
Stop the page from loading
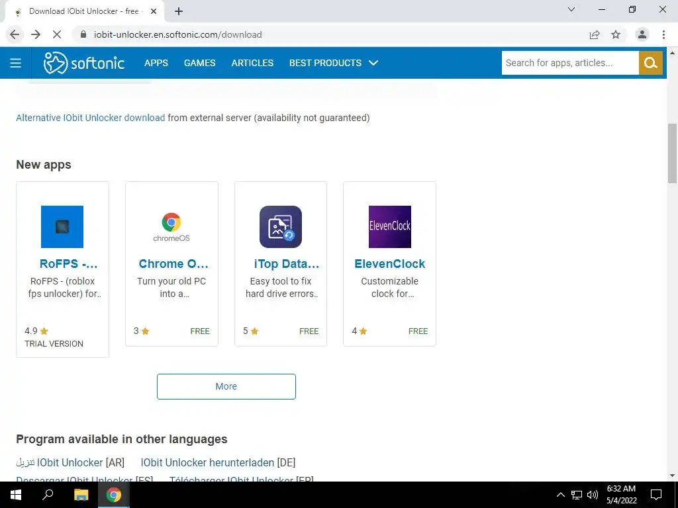tap(57, 34)
